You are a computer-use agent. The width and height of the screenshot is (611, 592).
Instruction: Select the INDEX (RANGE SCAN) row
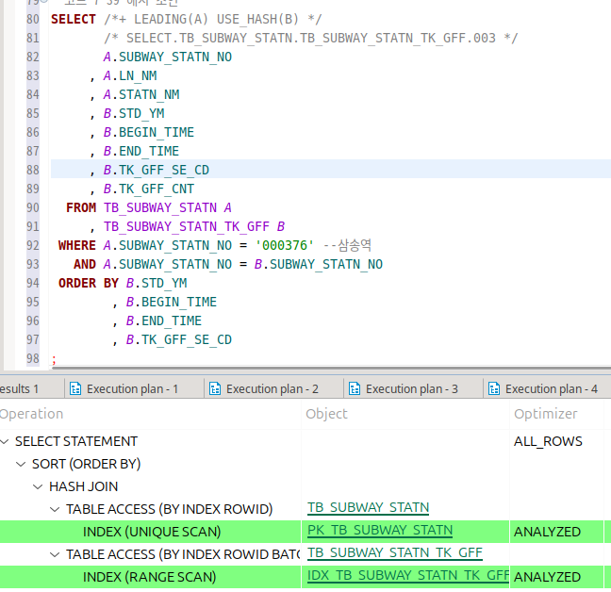coord(149,577)
